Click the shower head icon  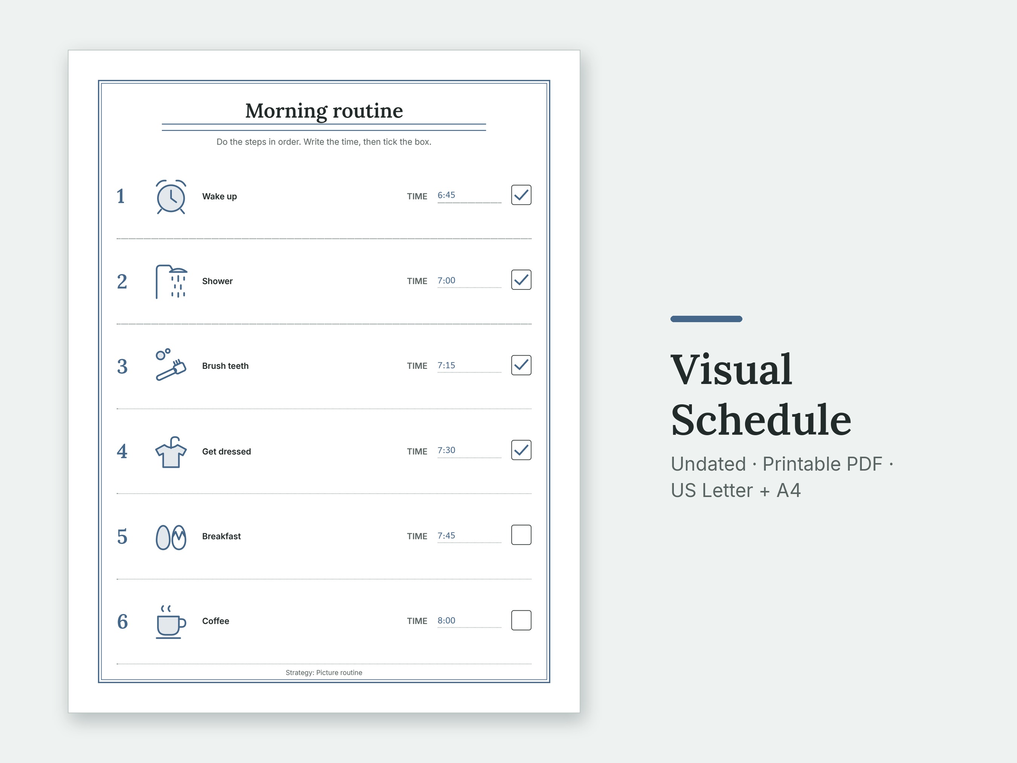click(x=171, y=281)
